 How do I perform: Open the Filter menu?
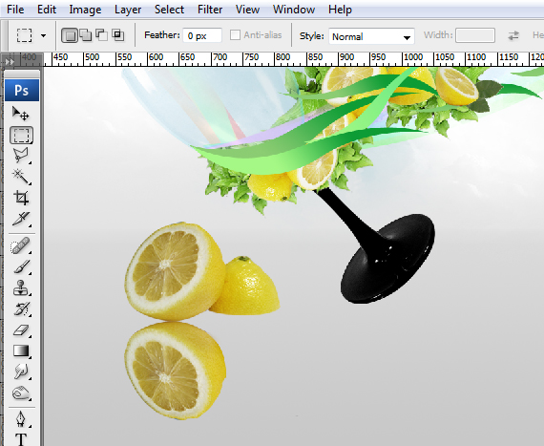[x=210, y=10]
